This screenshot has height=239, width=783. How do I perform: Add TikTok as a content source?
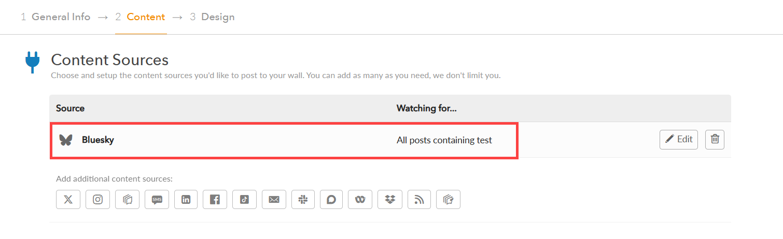click(x=245, y=200)
